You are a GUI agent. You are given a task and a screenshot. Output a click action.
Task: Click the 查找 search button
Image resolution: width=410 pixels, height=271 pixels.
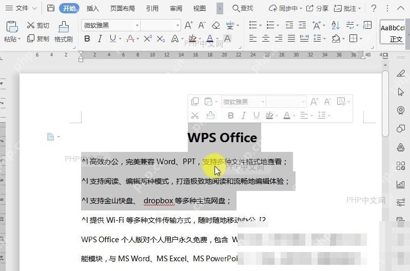(x=243, y=8)
